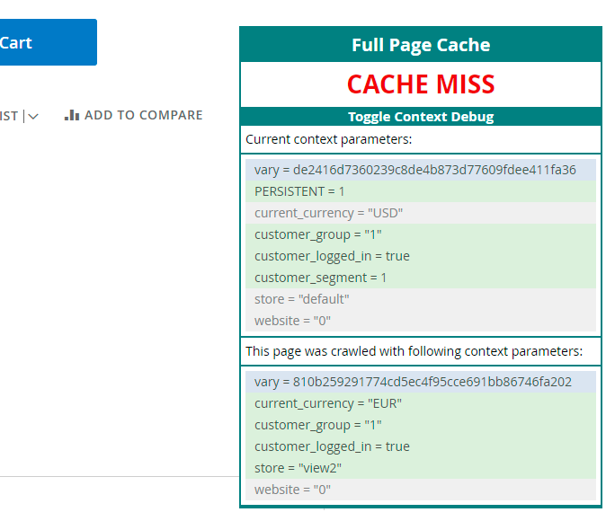Toggle Context Debug panel
The height and width of the screenshot is (521, 615).
click(x=420, y=117)
